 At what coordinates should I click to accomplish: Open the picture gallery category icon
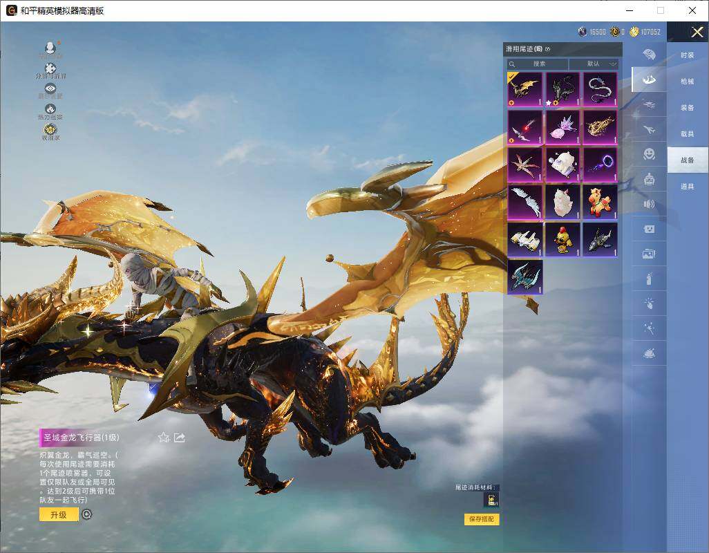point(650,254)
